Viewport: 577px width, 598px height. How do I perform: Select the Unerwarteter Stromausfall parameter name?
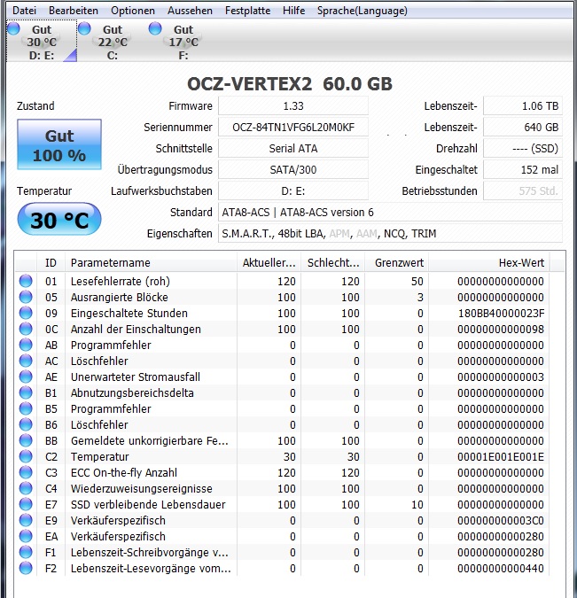(136, 377)
